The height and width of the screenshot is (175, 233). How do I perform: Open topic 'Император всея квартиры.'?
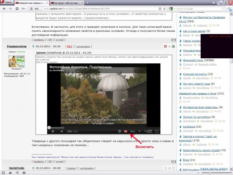click(x=201, y=107)
